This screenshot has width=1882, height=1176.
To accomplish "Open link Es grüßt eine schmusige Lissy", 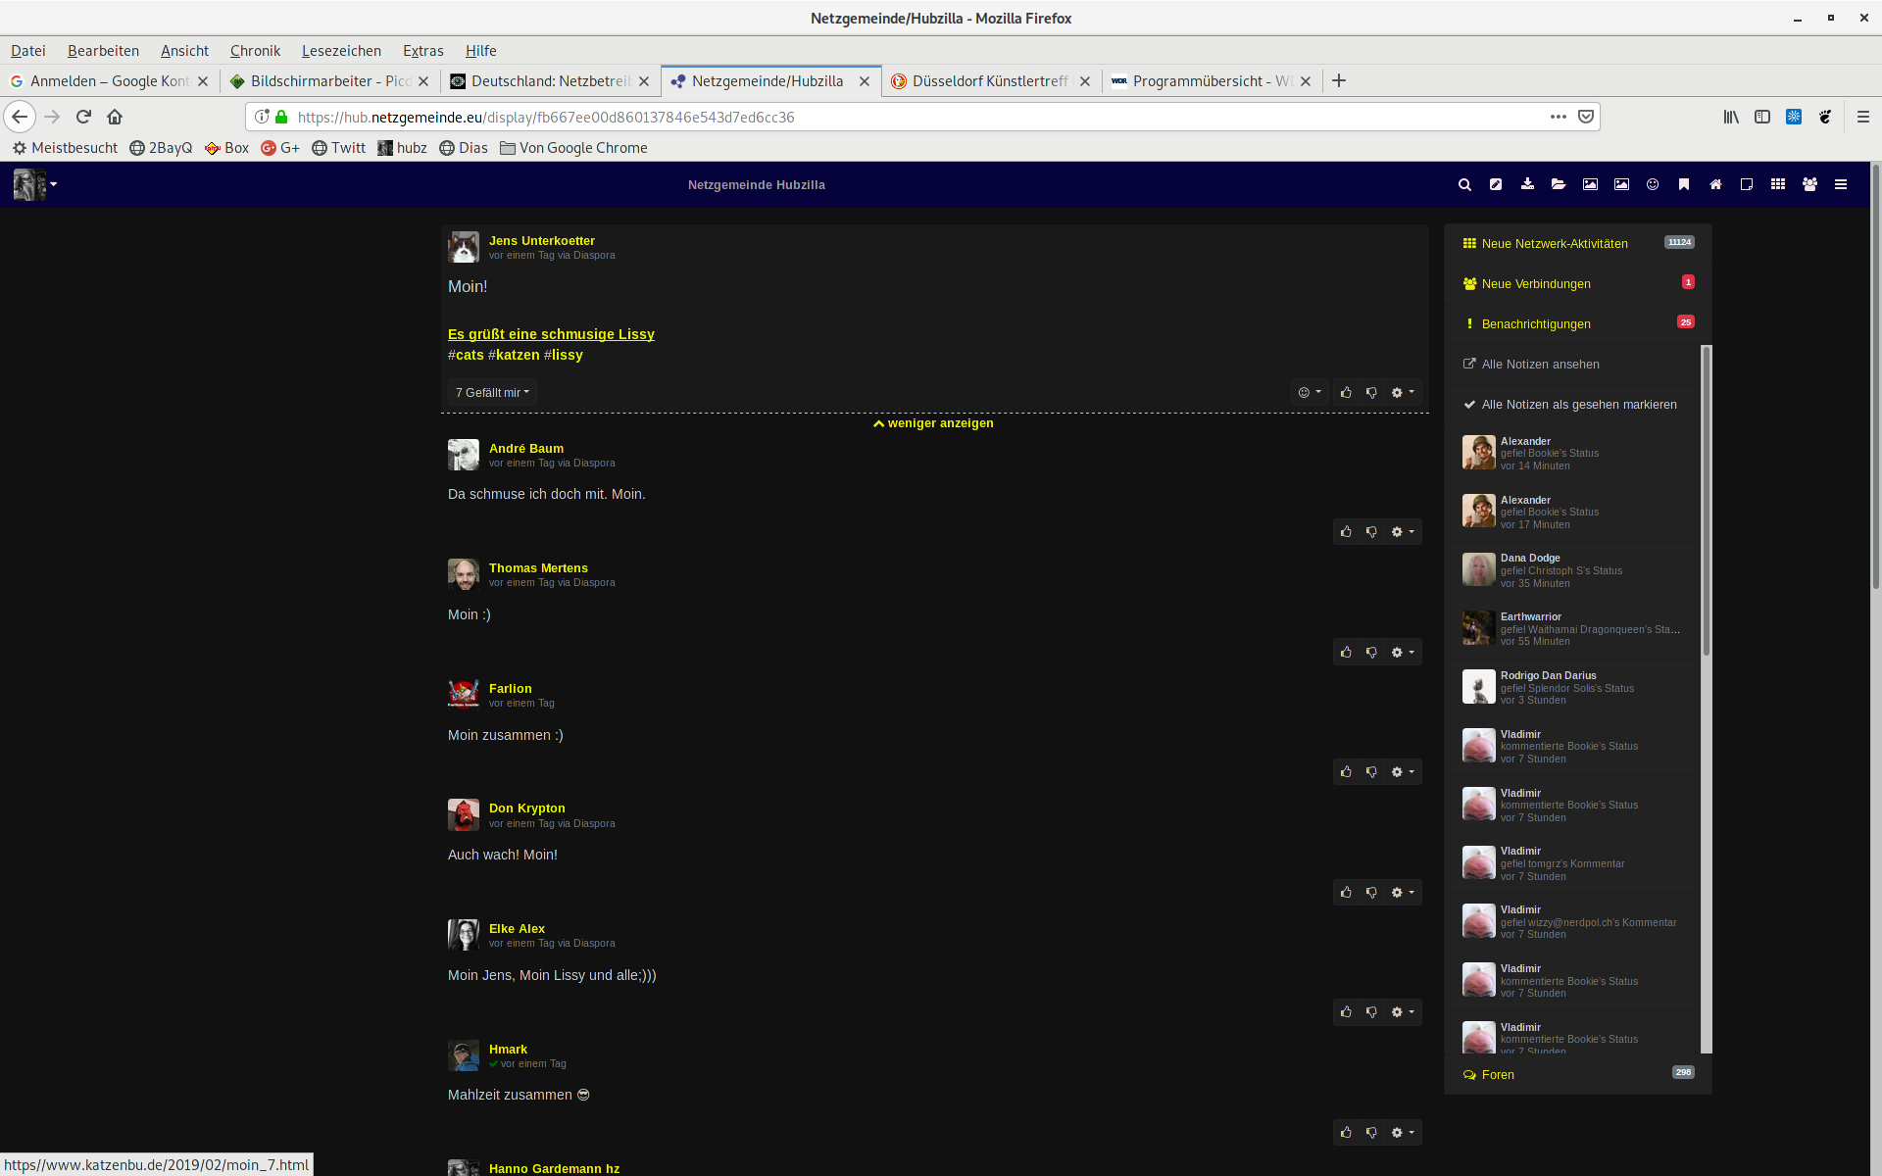I will coord(551,334).
